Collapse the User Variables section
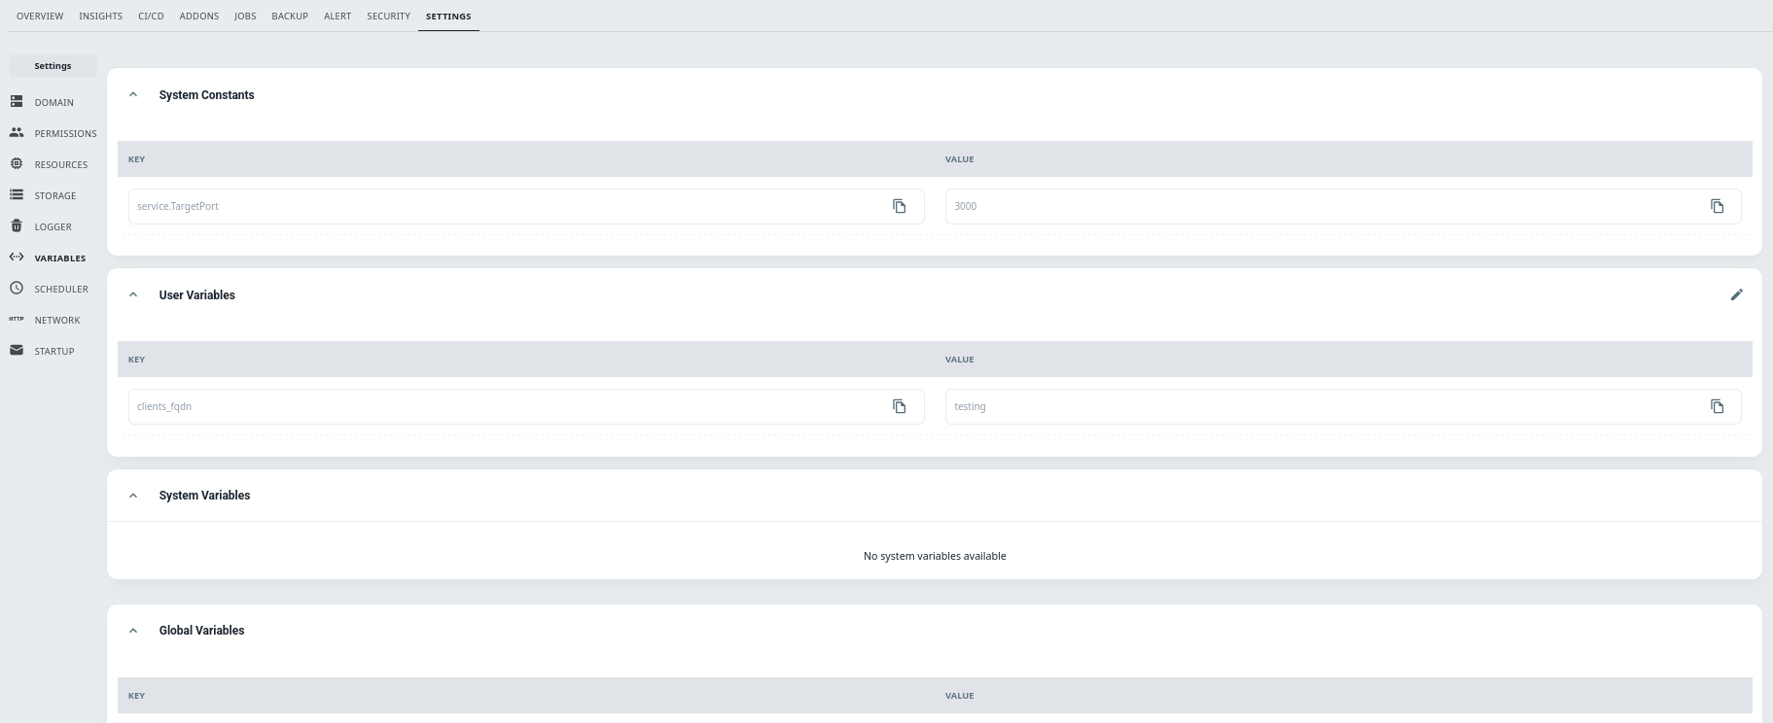 (133, 294)
